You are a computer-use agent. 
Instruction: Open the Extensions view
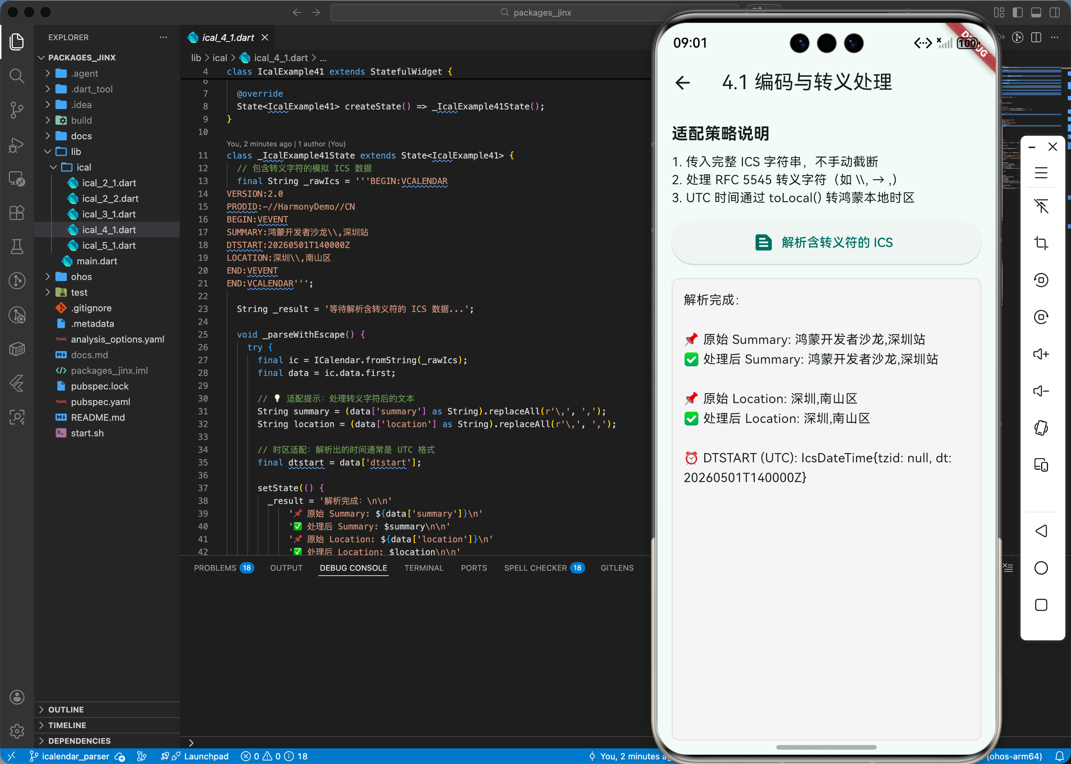coord(17,212)
